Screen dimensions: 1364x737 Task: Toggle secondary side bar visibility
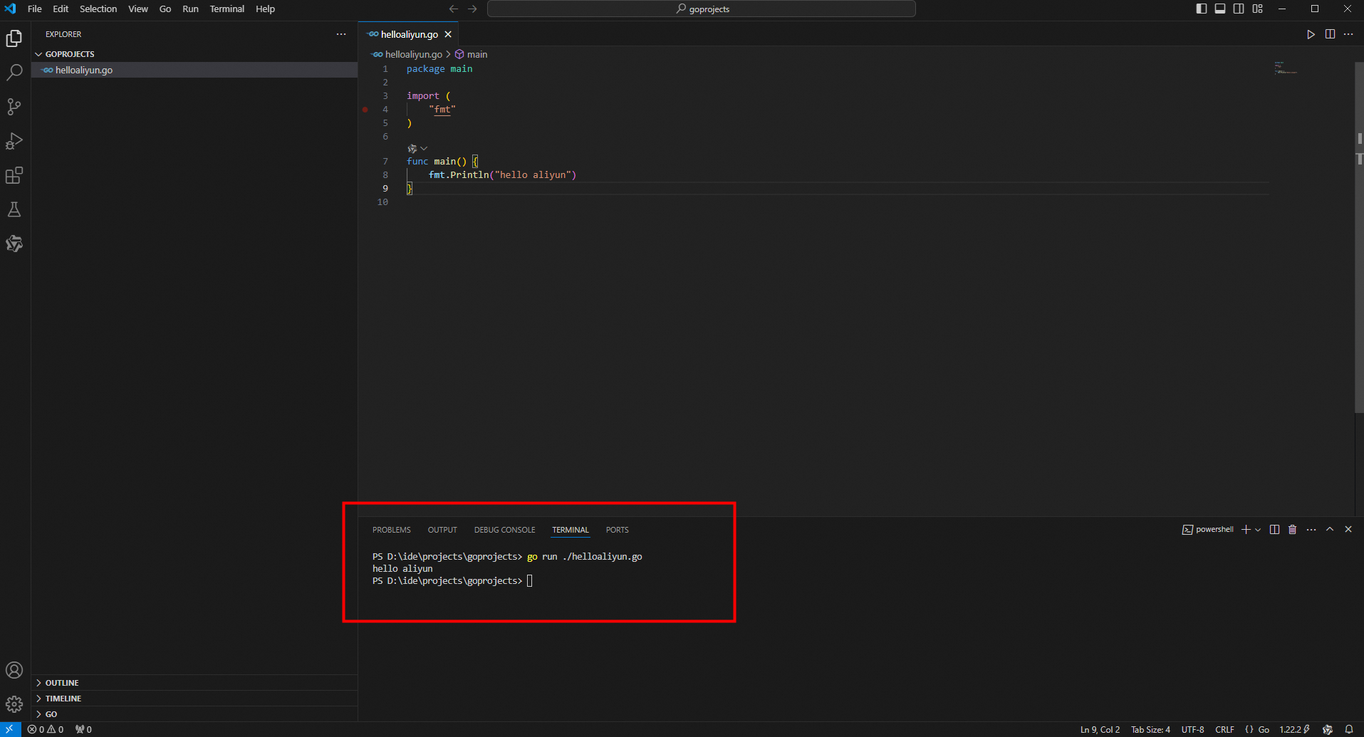(x=1239, y=9)
